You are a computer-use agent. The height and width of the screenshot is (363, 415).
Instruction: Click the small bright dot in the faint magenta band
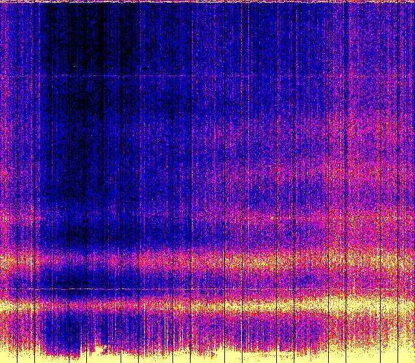(272, 218)
